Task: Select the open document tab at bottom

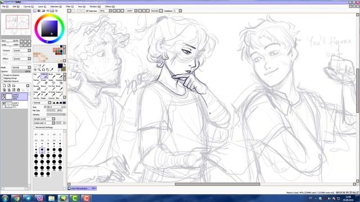Action: coord(82,189)
